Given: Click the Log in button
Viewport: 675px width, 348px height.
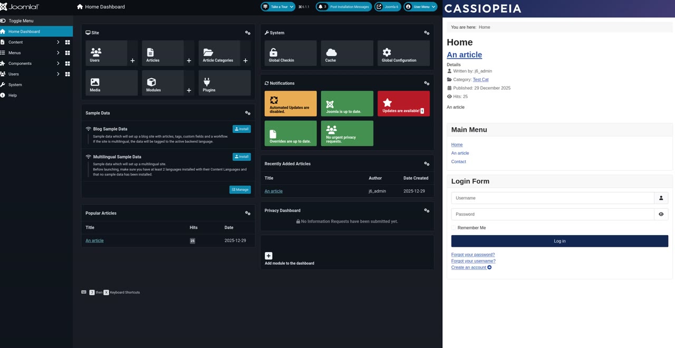Looking at the screenshot, I should [x=560, y=241].
